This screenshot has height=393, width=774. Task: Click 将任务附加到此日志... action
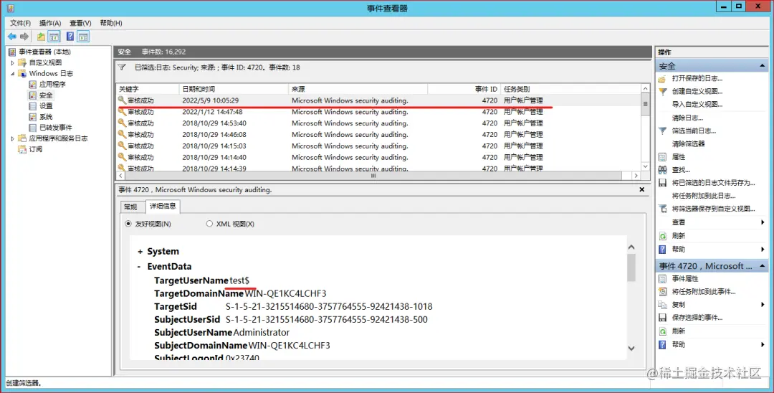pyautogui.click(x=704, y=196)
